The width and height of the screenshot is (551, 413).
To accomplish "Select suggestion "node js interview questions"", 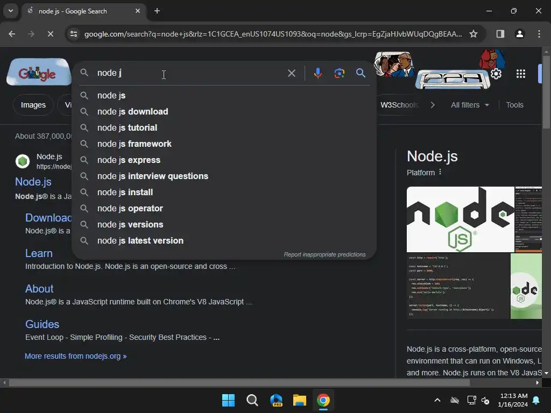I will click(224, 176).
